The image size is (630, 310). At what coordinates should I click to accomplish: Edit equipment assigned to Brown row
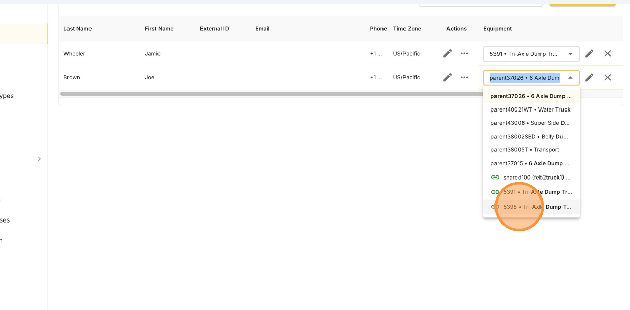click(589, 77)
